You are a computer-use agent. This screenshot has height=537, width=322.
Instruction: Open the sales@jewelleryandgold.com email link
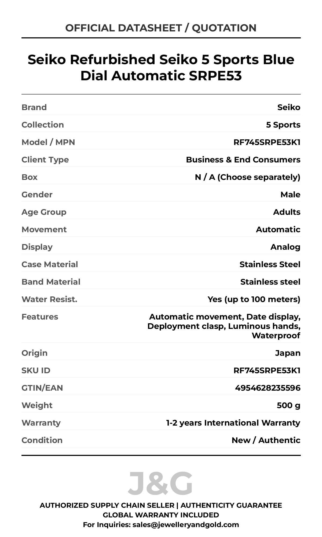[185, 524]
